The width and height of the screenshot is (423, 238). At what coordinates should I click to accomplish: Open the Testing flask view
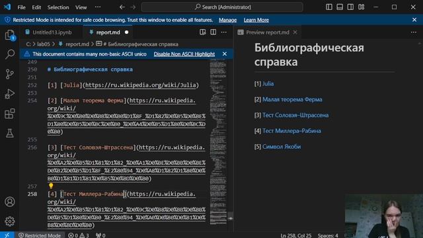(x=10, y=133)
